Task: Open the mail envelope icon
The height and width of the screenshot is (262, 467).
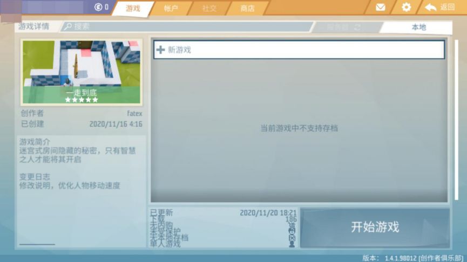Action: 380,8
